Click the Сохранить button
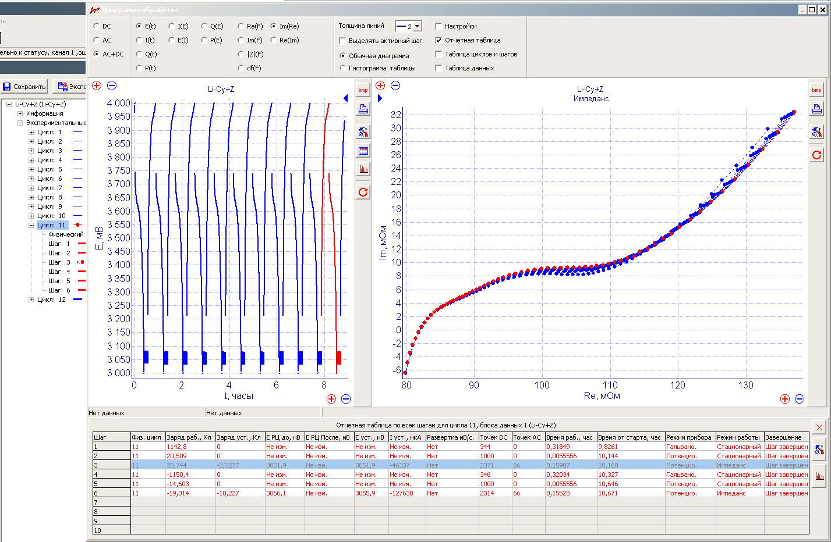831x542 pixels. (24, 87)
